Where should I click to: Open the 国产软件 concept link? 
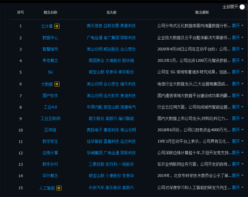coord(50,96)
